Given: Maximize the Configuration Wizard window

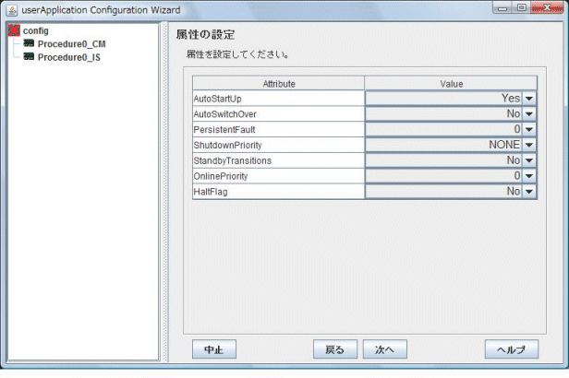Looking at the screenshot, I should pos(522,8).
